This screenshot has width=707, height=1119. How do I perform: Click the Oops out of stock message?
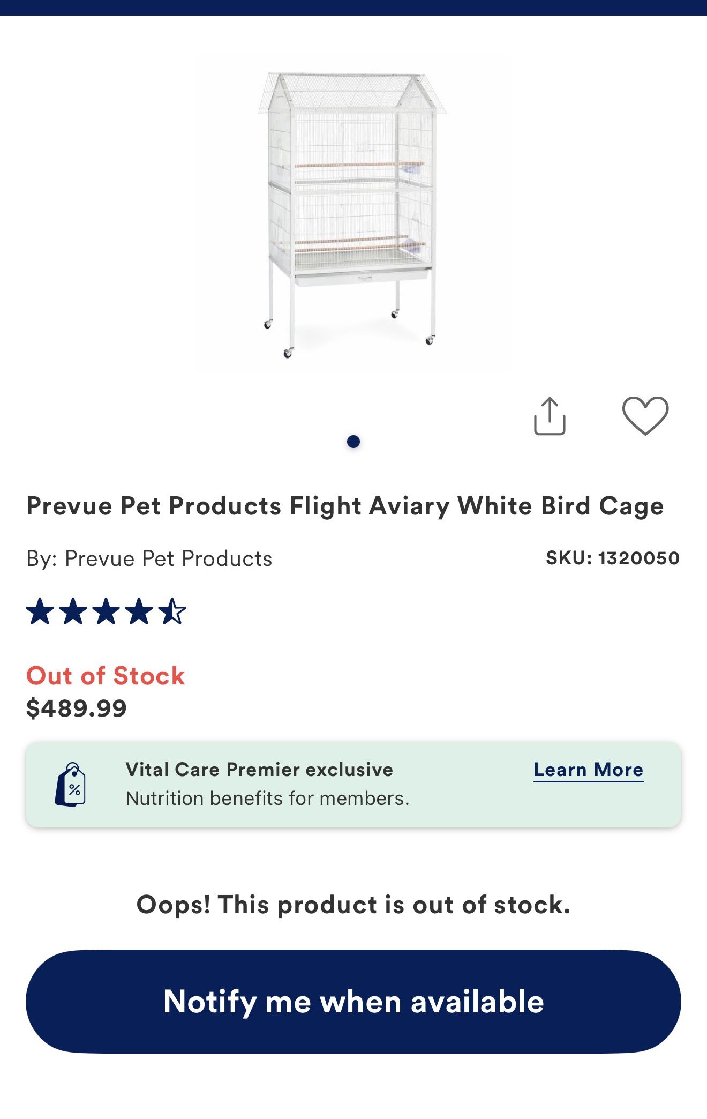tap(353, 905)
